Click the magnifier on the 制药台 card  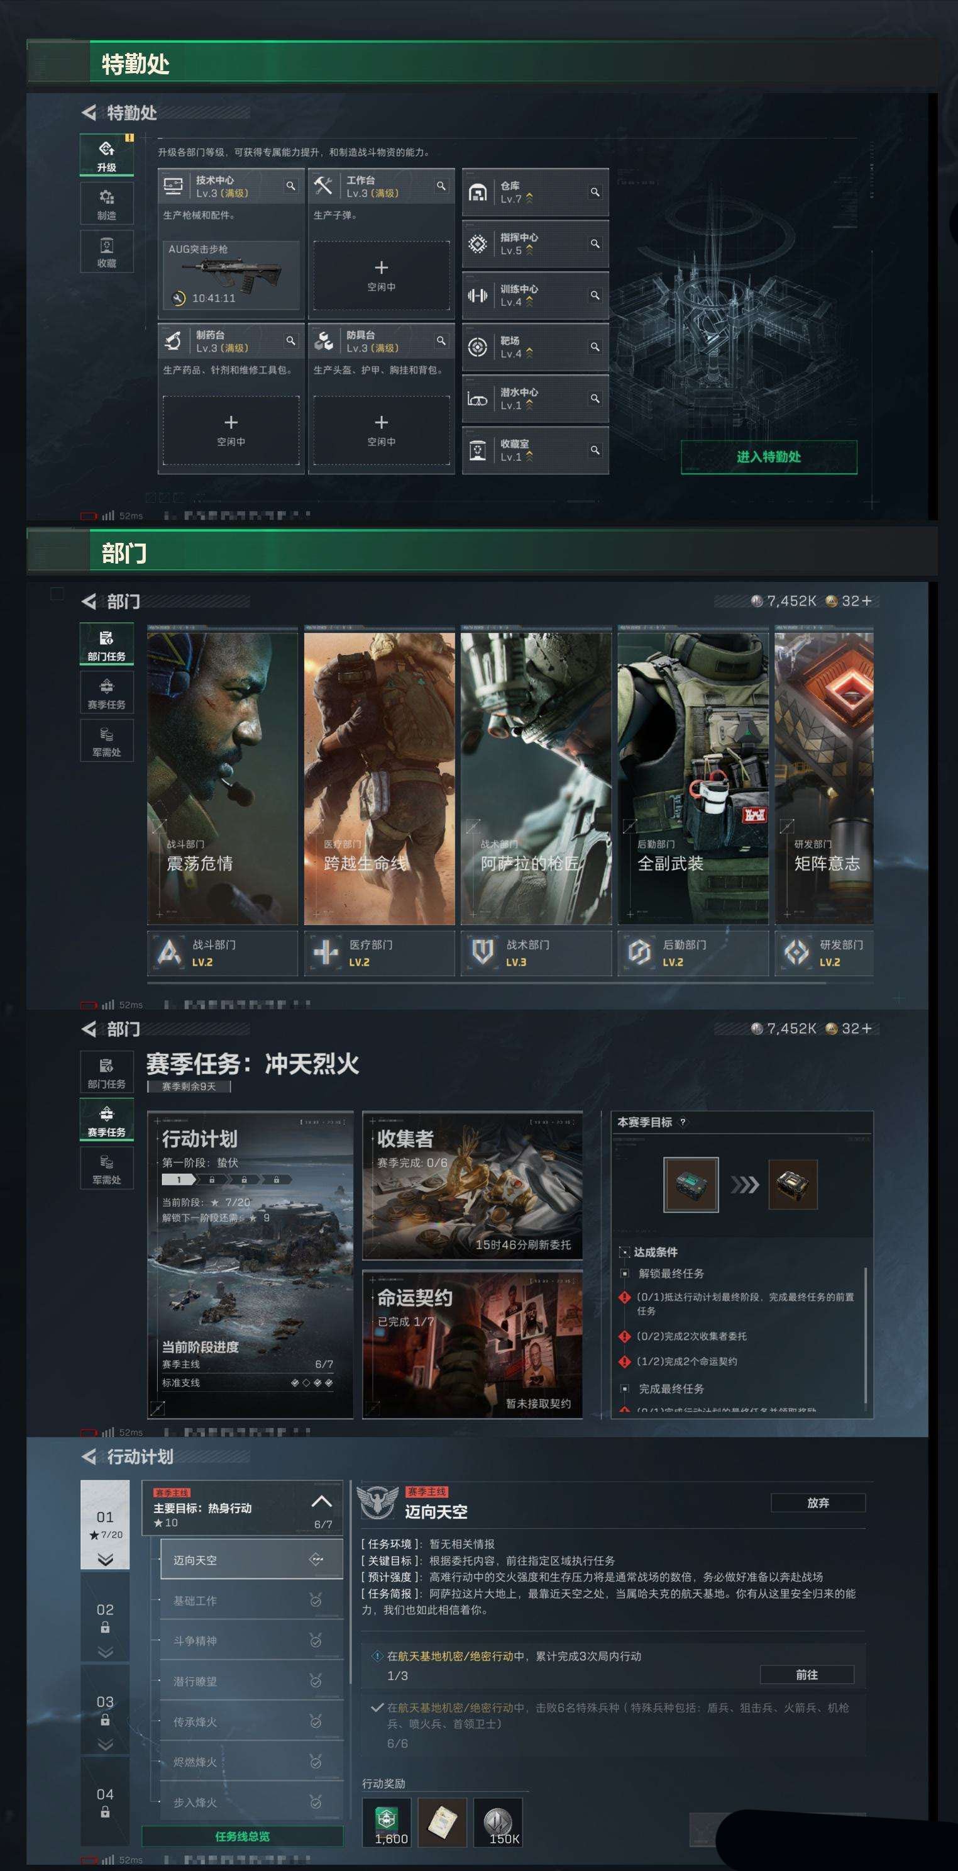290,340
